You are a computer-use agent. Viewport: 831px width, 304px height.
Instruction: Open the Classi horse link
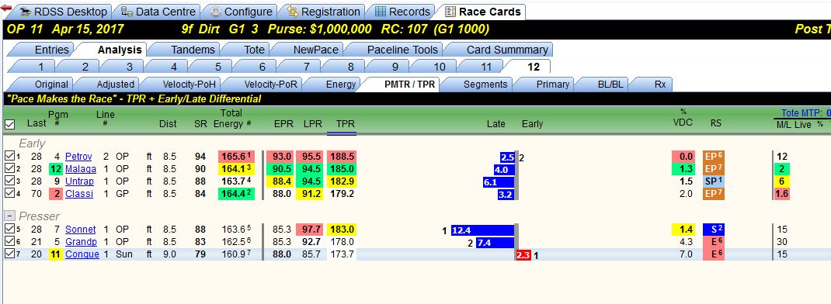79,194
